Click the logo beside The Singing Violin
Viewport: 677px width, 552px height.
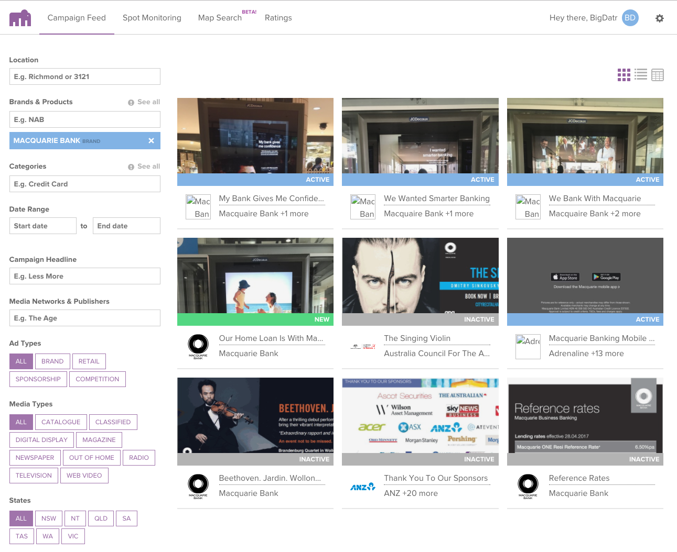pos(363,346)
